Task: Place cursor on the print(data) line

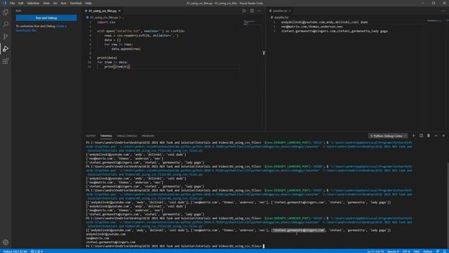Action: pos(107,58)
